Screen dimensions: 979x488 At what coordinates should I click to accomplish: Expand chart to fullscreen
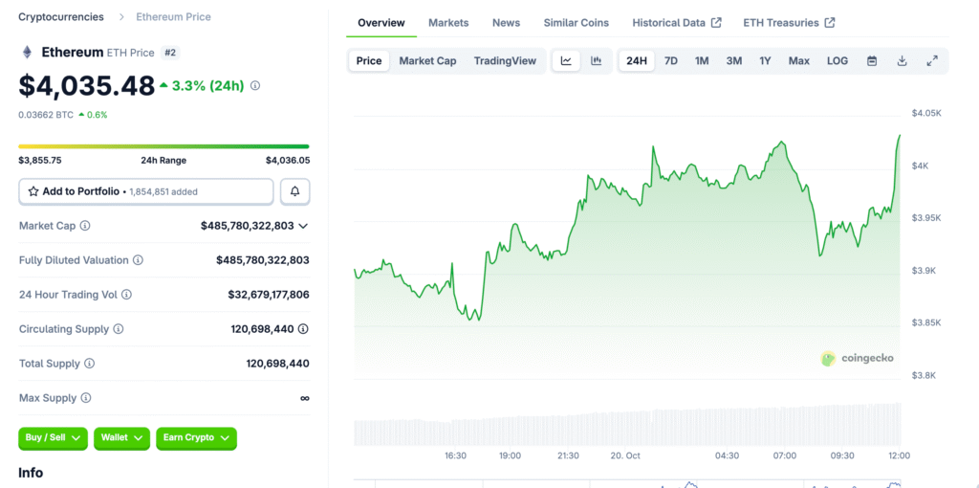[932, 61]
